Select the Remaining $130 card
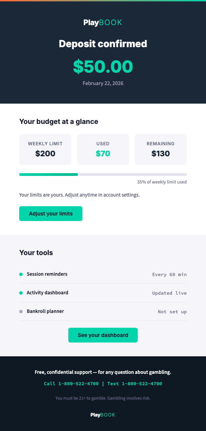Screen dimensions: 206x431 coord(161,149)
